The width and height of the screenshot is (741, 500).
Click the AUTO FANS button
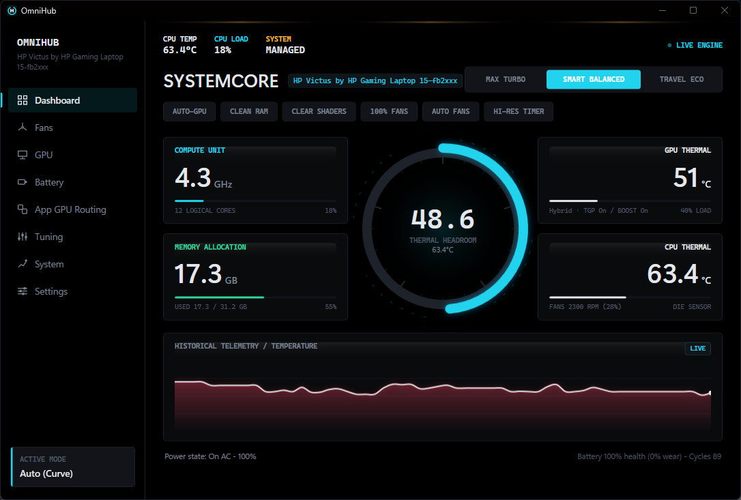[x=451, y=112]
